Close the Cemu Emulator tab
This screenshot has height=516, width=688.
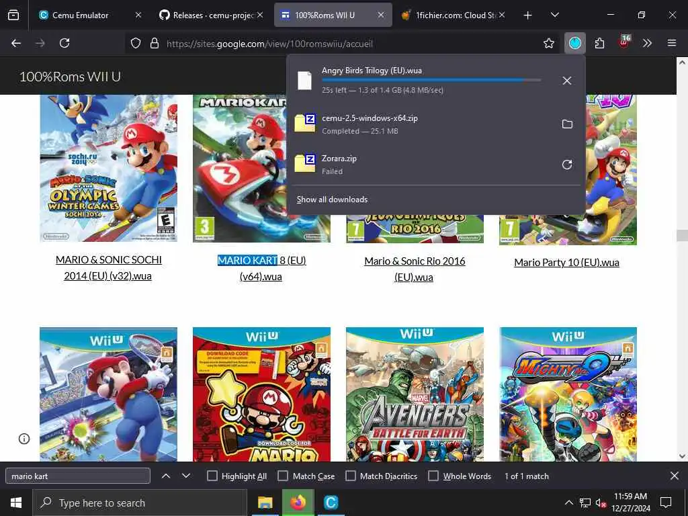[x=138, y=15]
